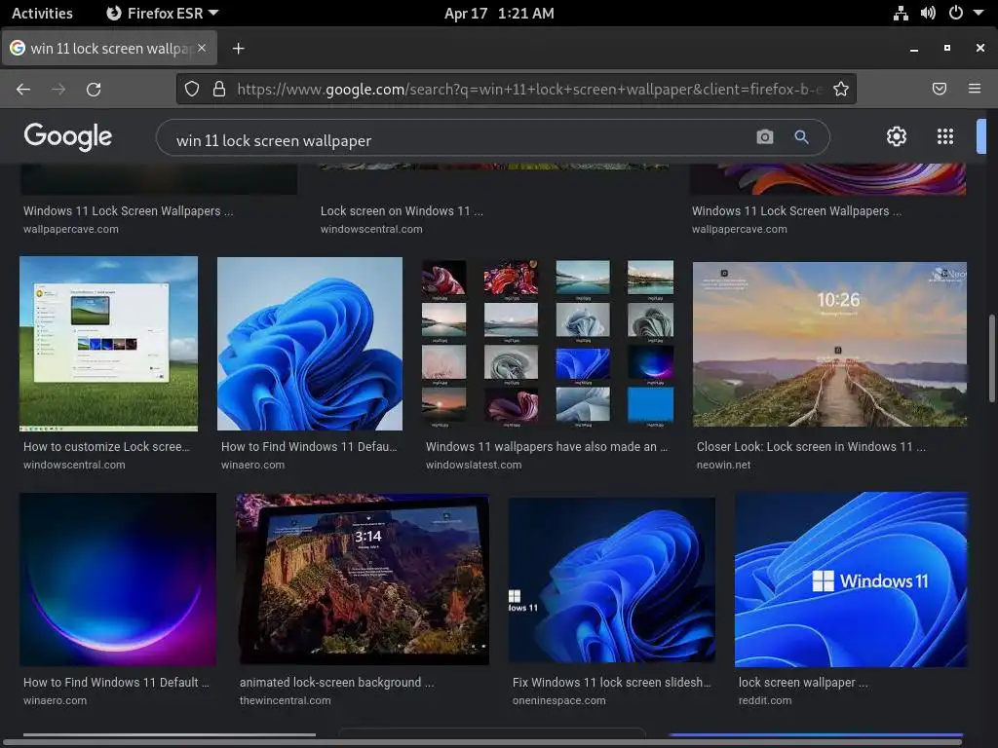This screenshot has width=998, height=748.
Task: Open blue bloom winaero thumbnail
Action: click(310, 344)
